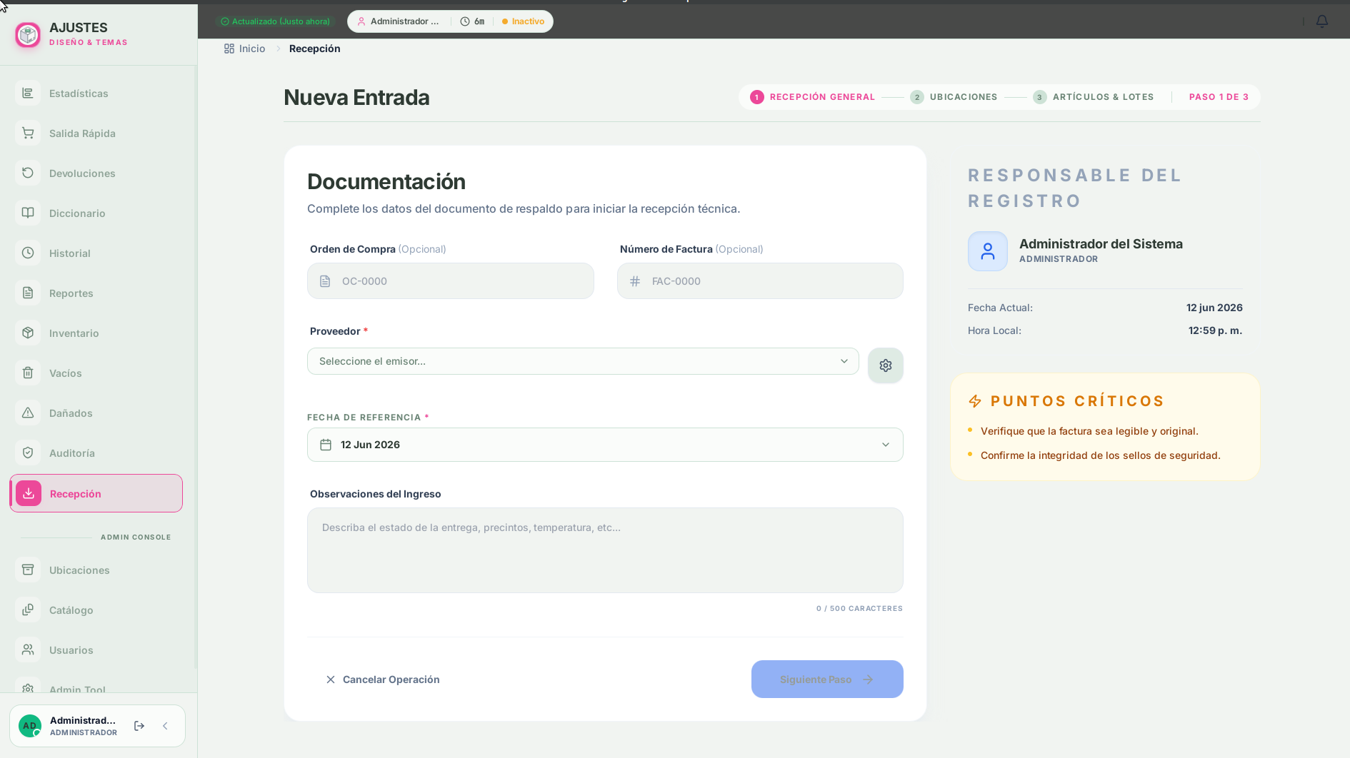Click the calendar icon in Fecha de Referencia
Image resolution: width=1350 pixels, height=758 pixels.
pyautogui.click(x=326, y=445)
